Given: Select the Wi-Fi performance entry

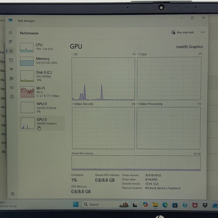Looking at the screenshot, I should coord(41,92).
